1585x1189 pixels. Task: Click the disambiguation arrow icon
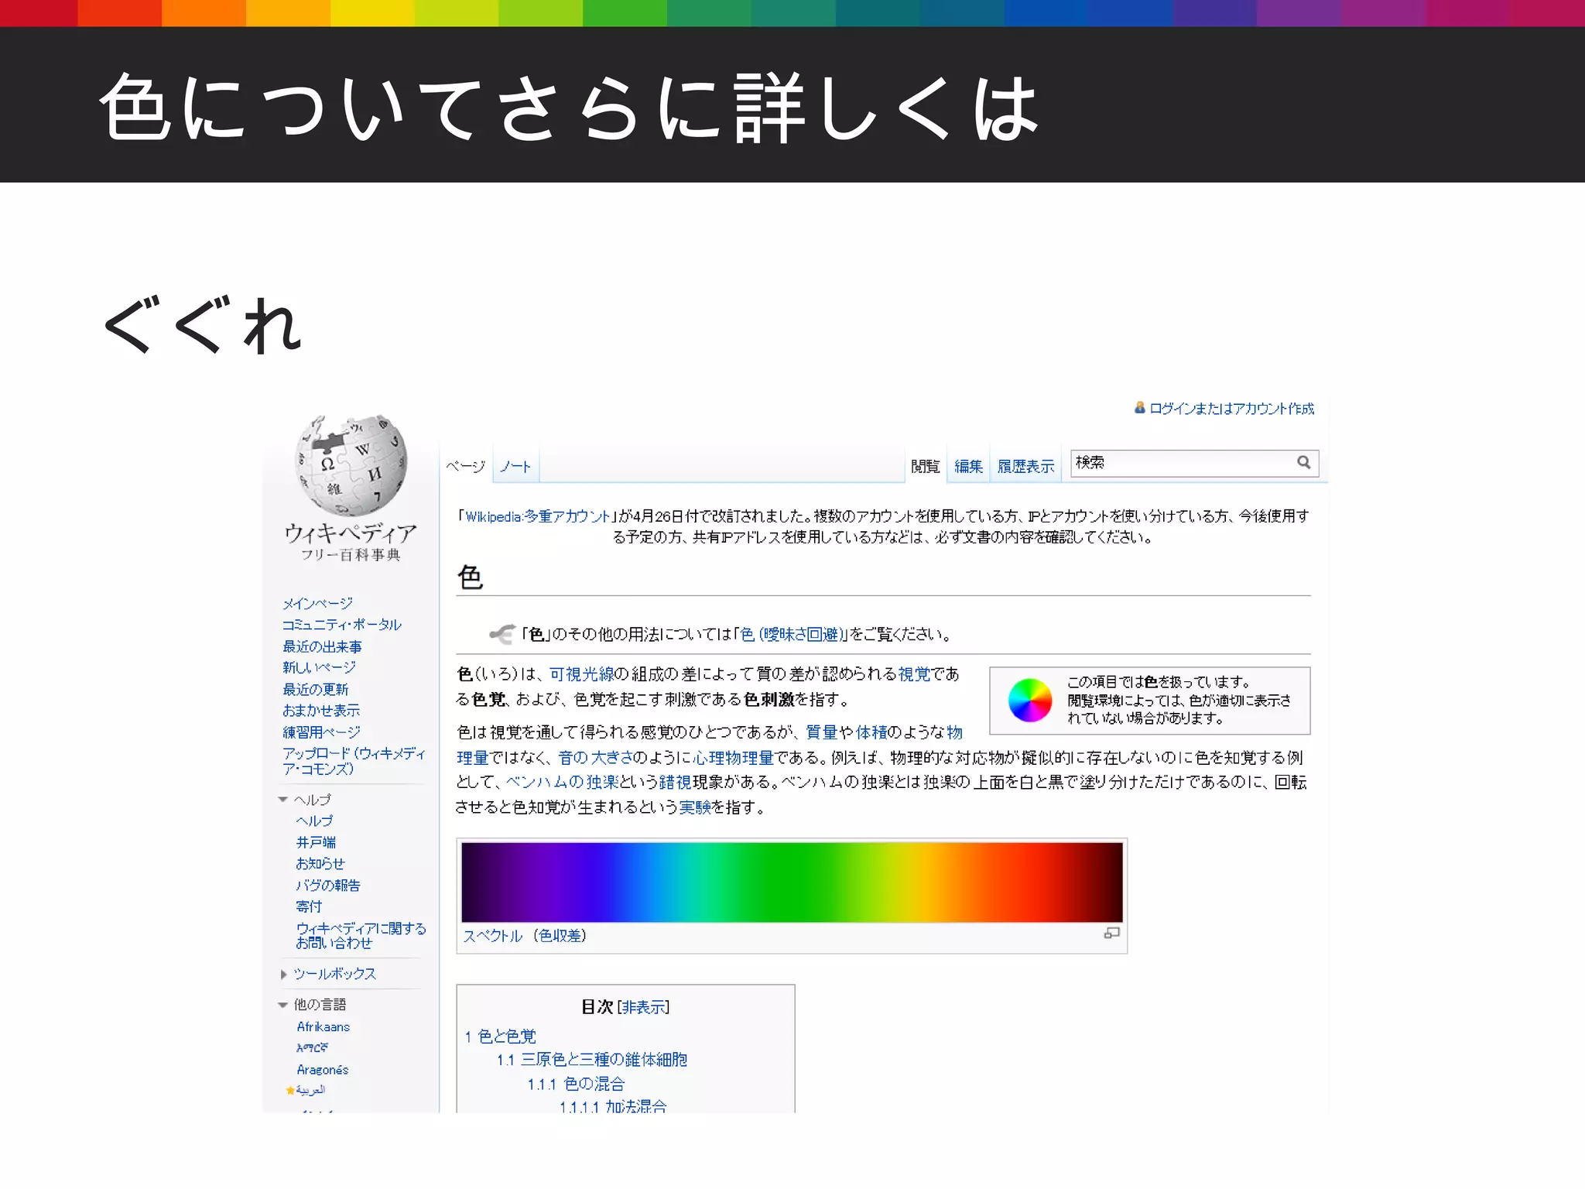[502, 634]
